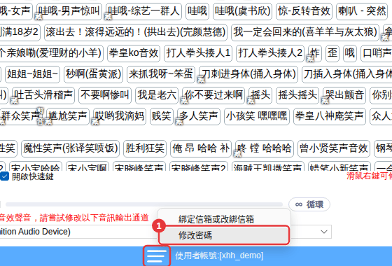Play 俺 昂 哈哈 补 sound
Image resolution: width=392 pixels, height=266 pixels.
[201, 148]
